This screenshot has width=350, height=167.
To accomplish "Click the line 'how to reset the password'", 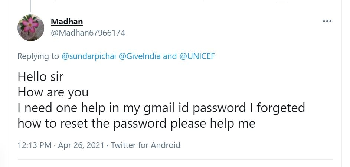I will pyautogui.click(x=136, y=123).
